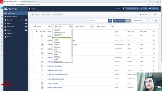Click the browser address bar URL

click(x=30, y=4)
